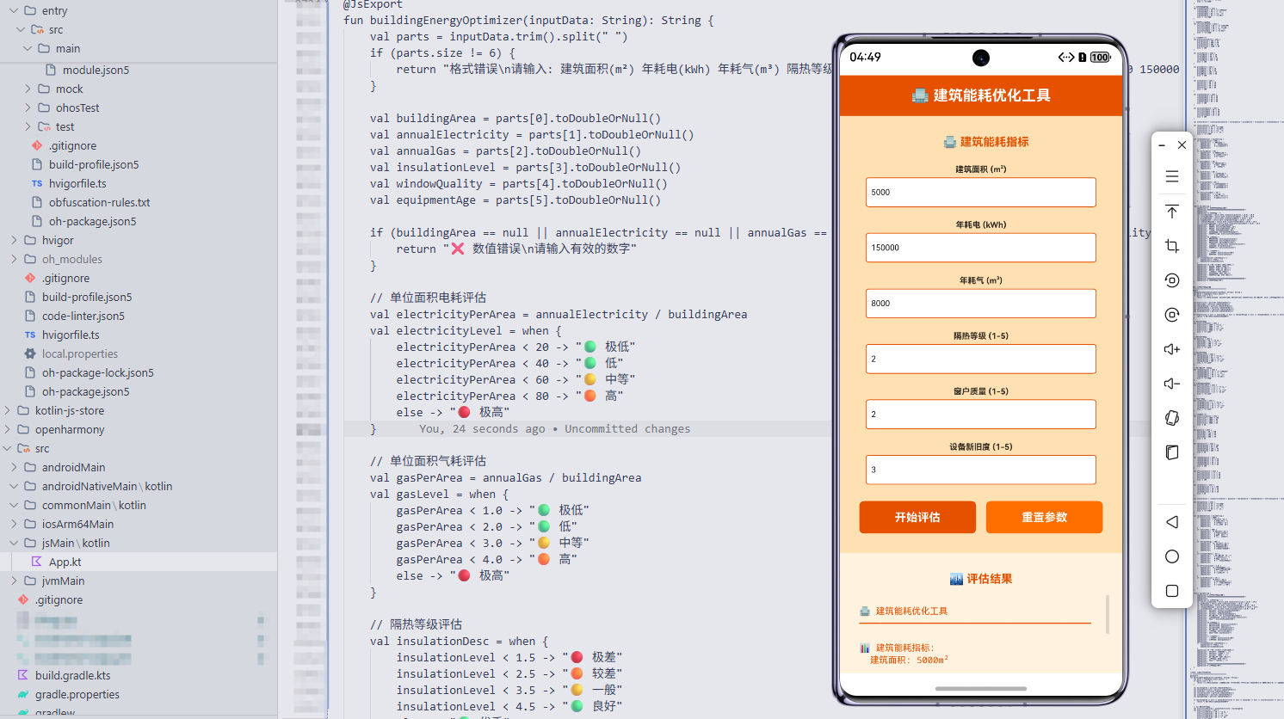The image size is (1284, 719).
Task: Select oh-package-lock.json5 in file tree
Action: pyautogui.click(x=139, y=372)
